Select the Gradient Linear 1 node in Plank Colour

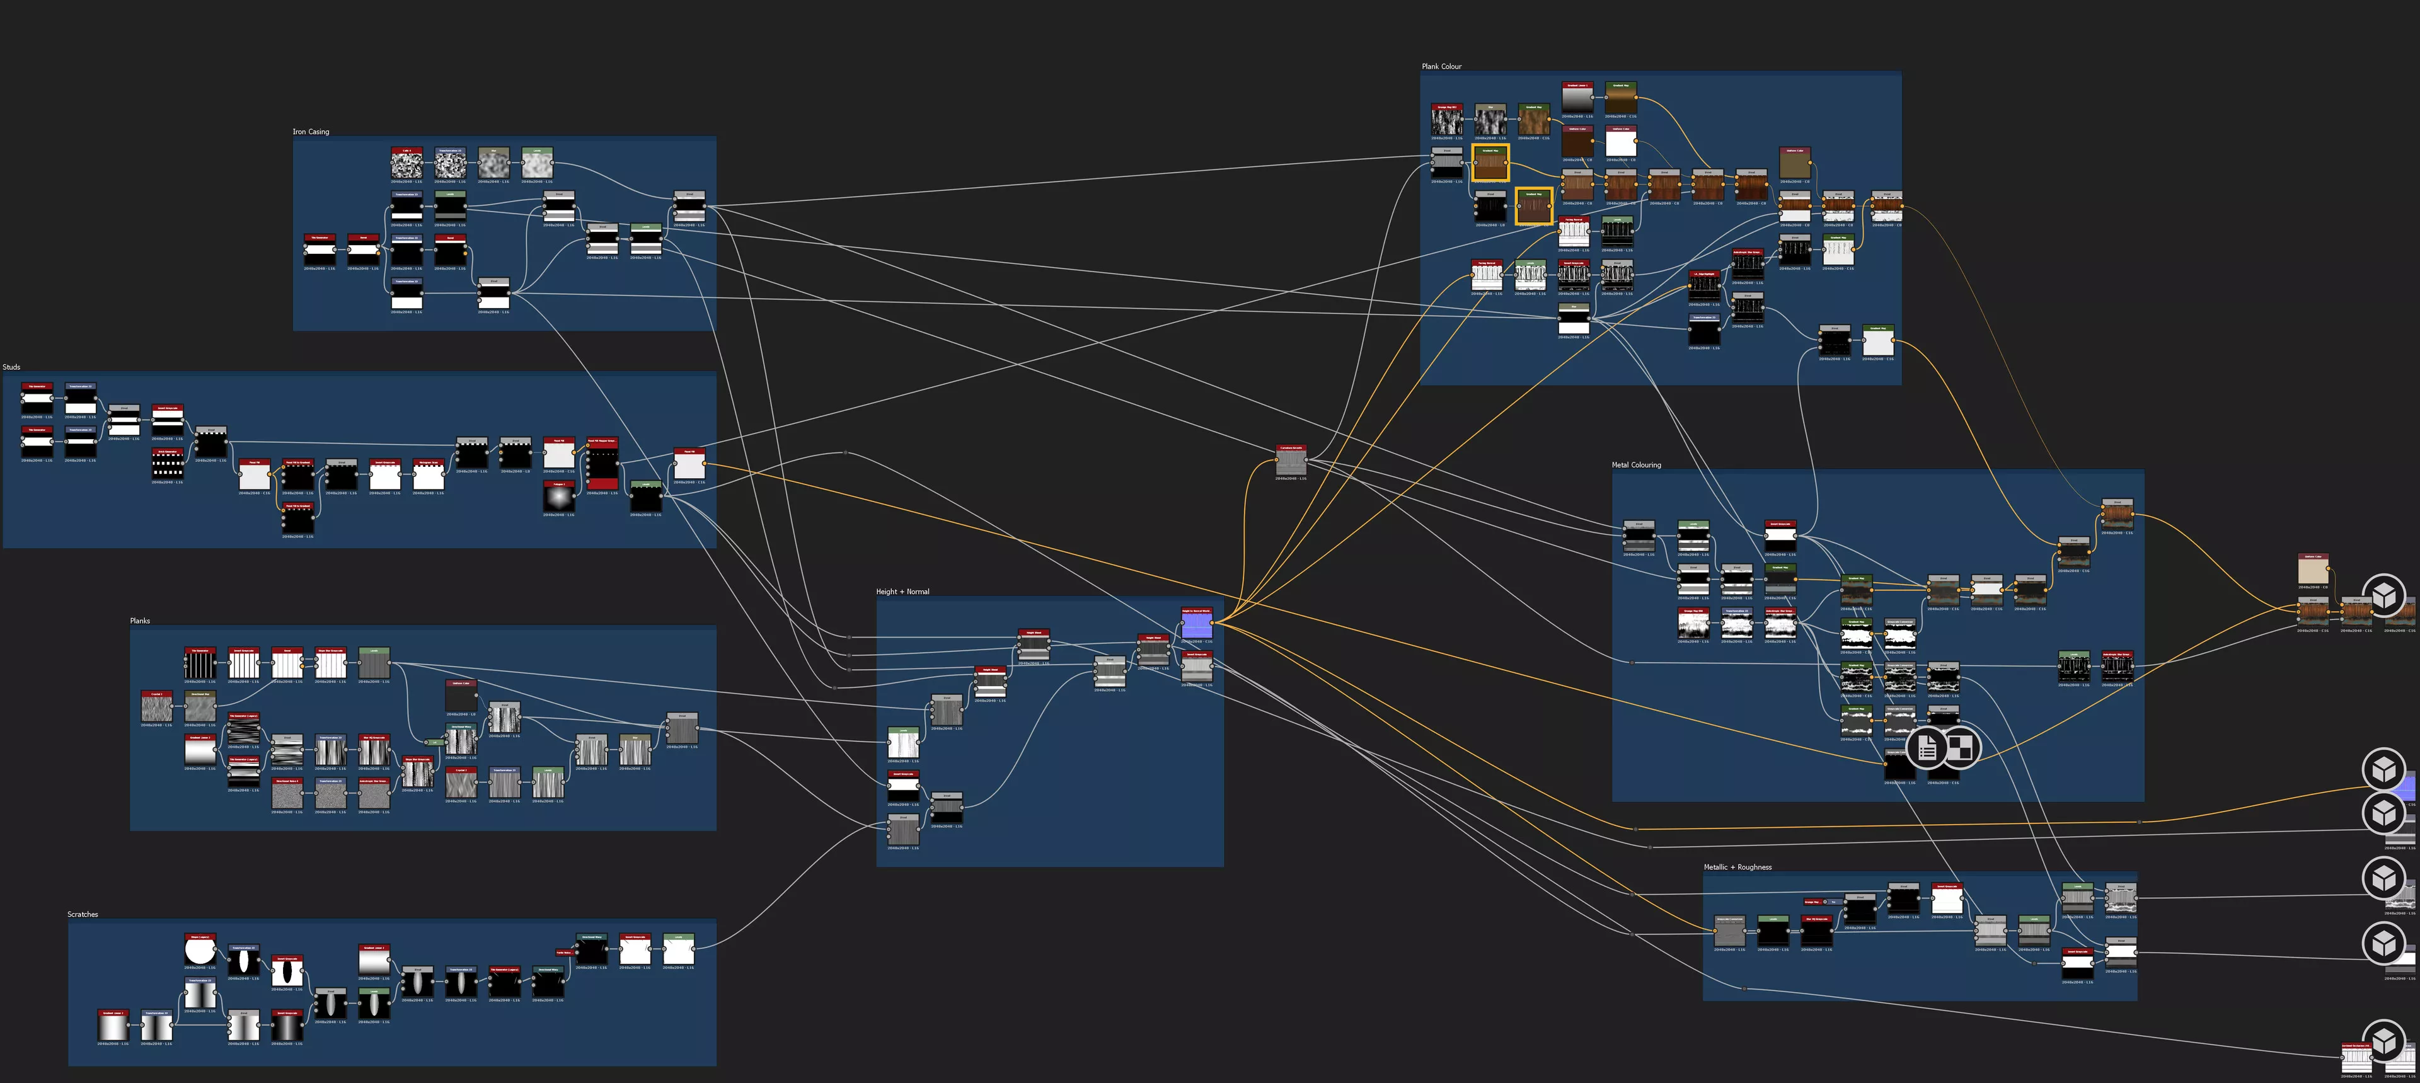click(x=1577, y=98)
